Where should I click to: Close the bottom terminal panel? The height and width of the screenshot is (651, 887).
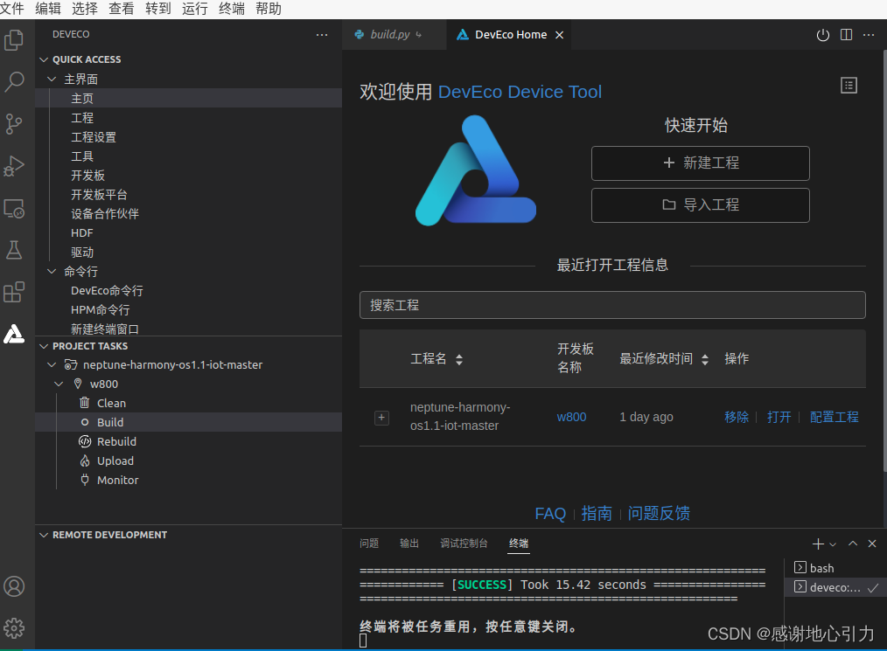pyautogui.click(x=872, y=544)
